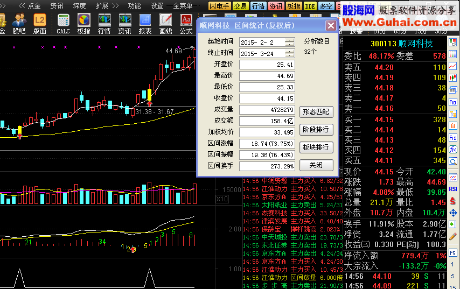Open the 点金 menu
Image resolution: width=460 pixels, height=289 pixels.
pos(34,5)
